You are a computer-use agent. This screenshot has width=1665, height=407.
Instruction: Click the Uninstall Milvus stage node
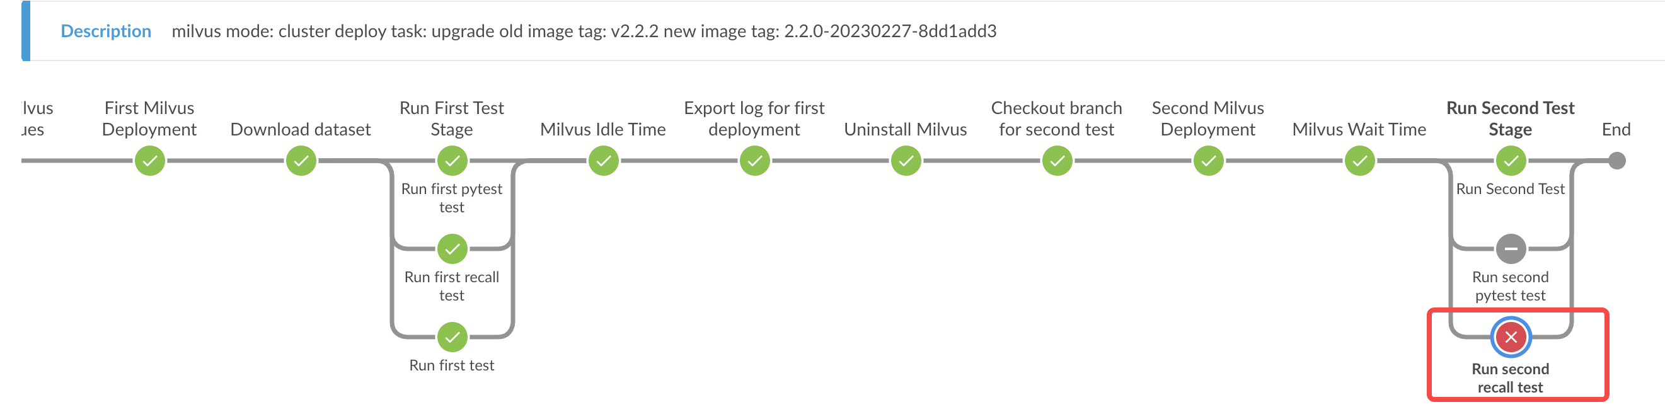tap(906, 159)
